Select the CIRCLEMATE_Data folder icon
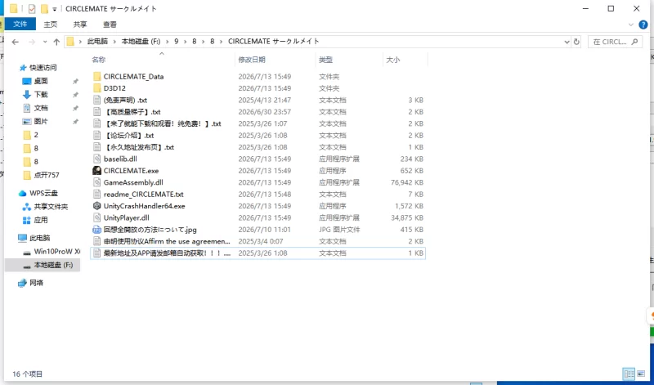Screen dimensions: 654x385 [x=96, y=76]
